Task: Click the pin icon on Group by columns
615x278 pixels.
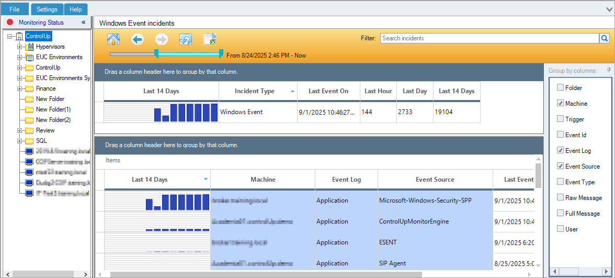Action: pyautogui.click(x=608, y=70)
